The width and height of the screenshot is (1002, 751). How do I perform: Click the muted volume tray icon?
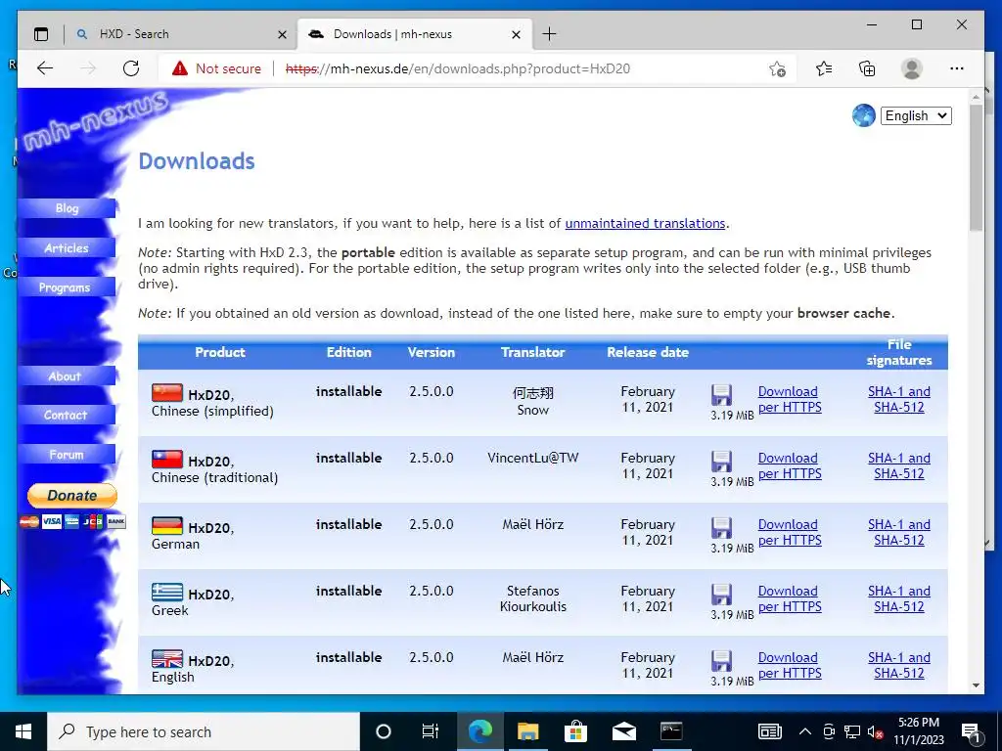coord(875,731)
